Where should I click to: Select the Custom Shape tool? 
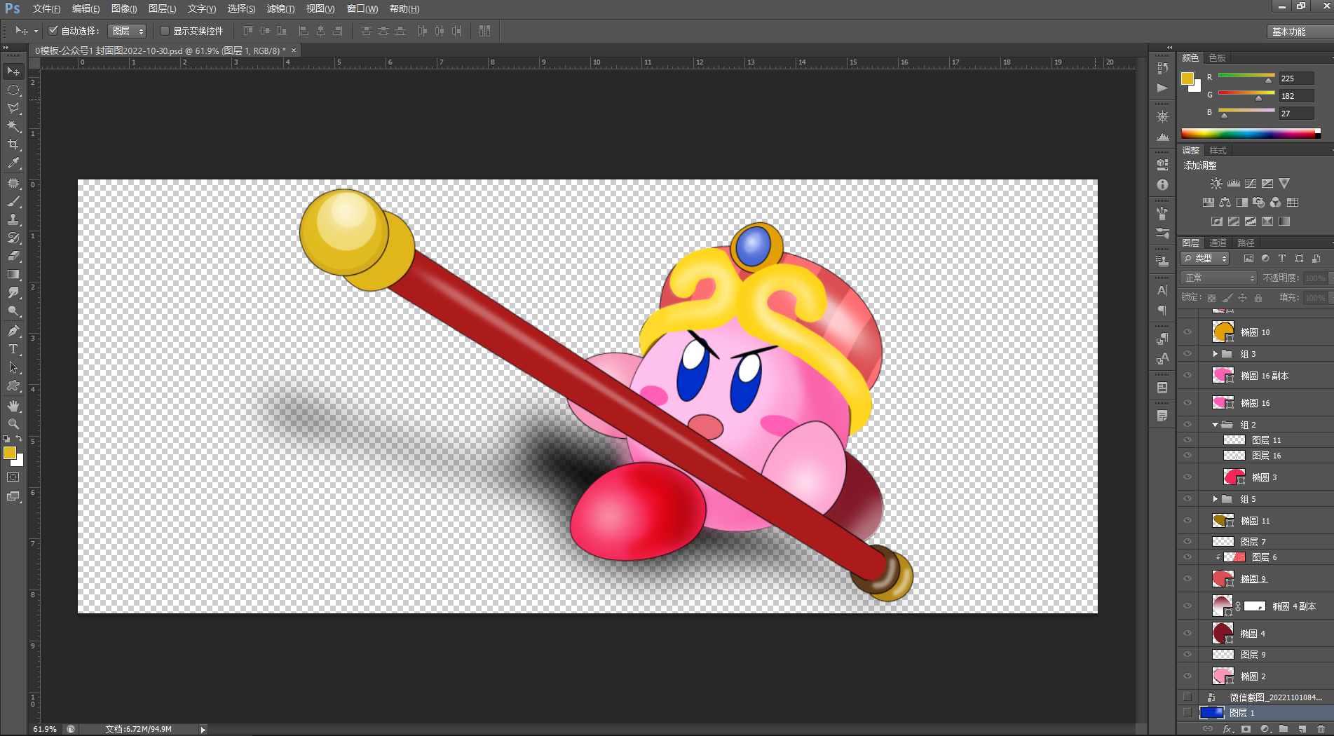click(x=13, y=386)
